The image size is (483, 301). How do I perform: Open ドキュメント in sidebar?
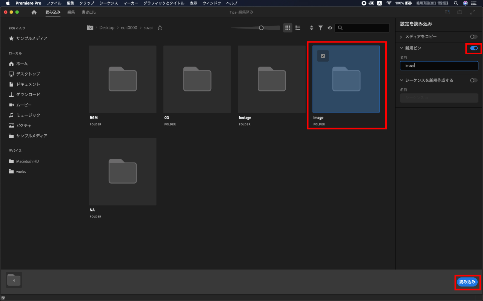coord(24,84)
